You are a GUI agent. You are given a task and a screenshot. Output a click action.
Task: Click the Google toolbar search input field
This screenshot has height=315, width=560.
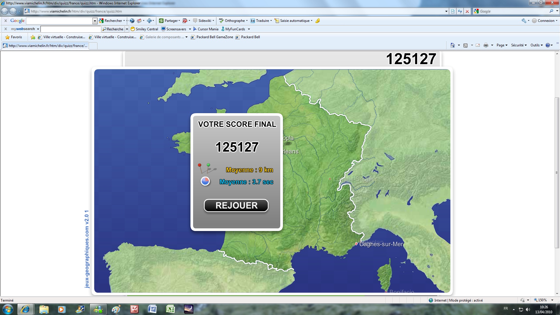point(59,21)
